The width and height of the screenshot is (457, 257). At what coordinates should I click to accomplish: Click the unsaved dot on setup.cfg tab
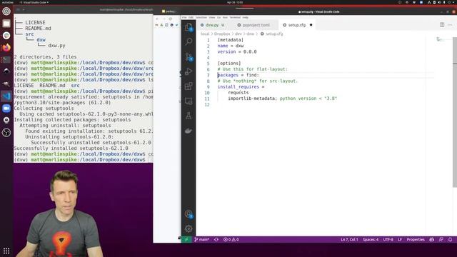coord(311,25)
